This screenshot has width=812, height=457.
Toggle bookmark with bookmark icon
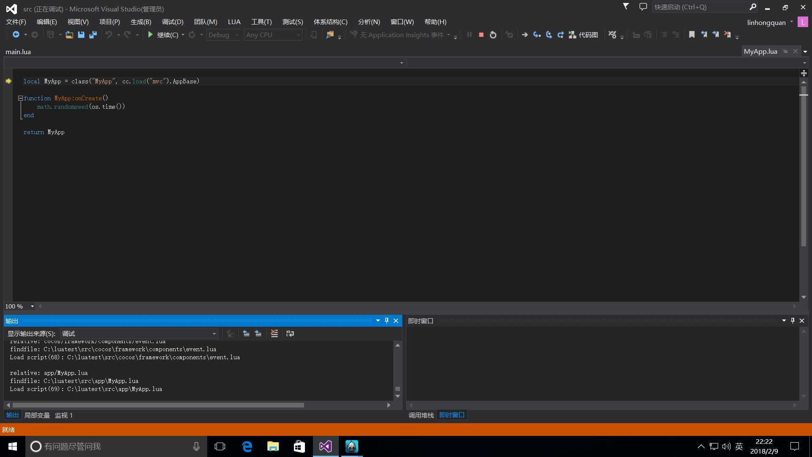[692, 35]
